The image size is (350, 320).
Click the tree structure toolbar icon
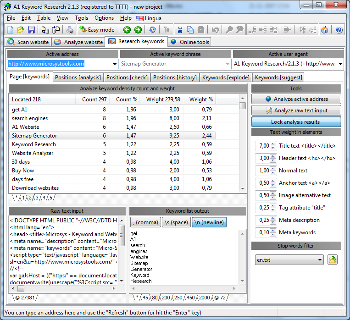pyautogui.click(x=167, y=30)
